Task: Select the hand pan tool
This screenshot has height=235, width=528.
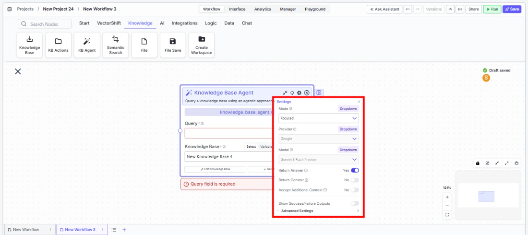Action: point(516,163)
